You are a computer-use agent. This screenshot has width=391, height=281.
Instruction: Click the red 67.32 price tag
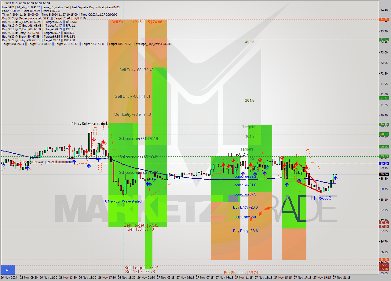(x=384, y=223)
